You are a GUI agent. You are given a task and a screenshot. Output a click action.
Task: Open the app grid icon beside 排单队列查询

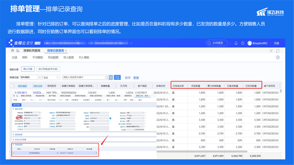(18, 50)
